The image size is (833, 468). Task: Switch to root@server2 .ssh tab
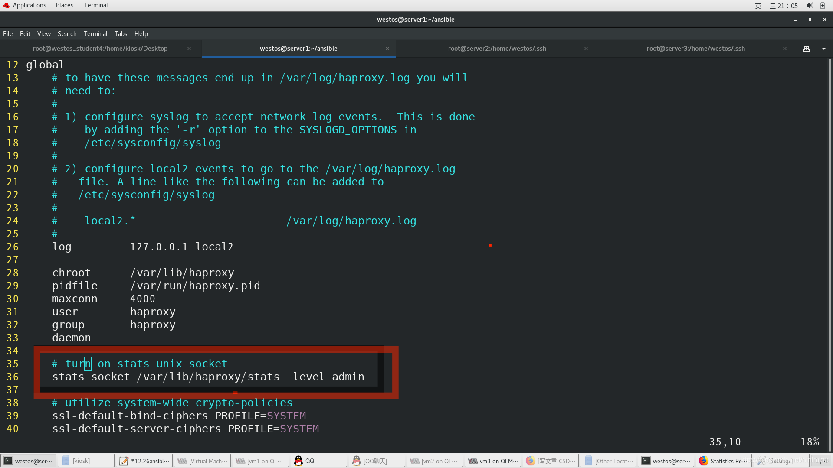(497, 49)
